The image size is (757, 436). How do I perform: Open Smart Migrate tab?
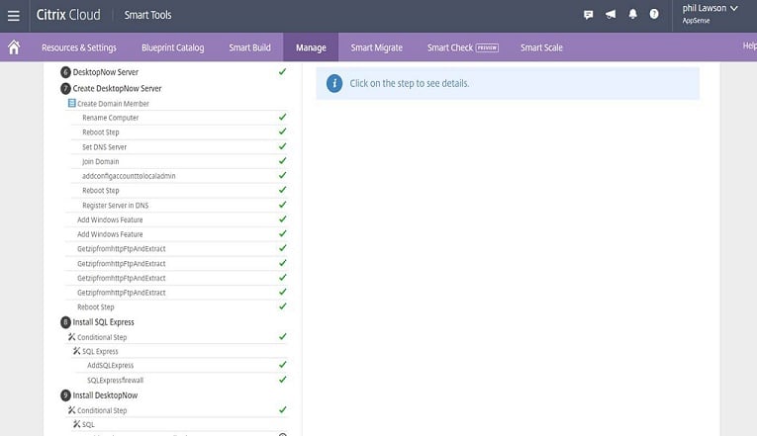click(x=377, y=47)
